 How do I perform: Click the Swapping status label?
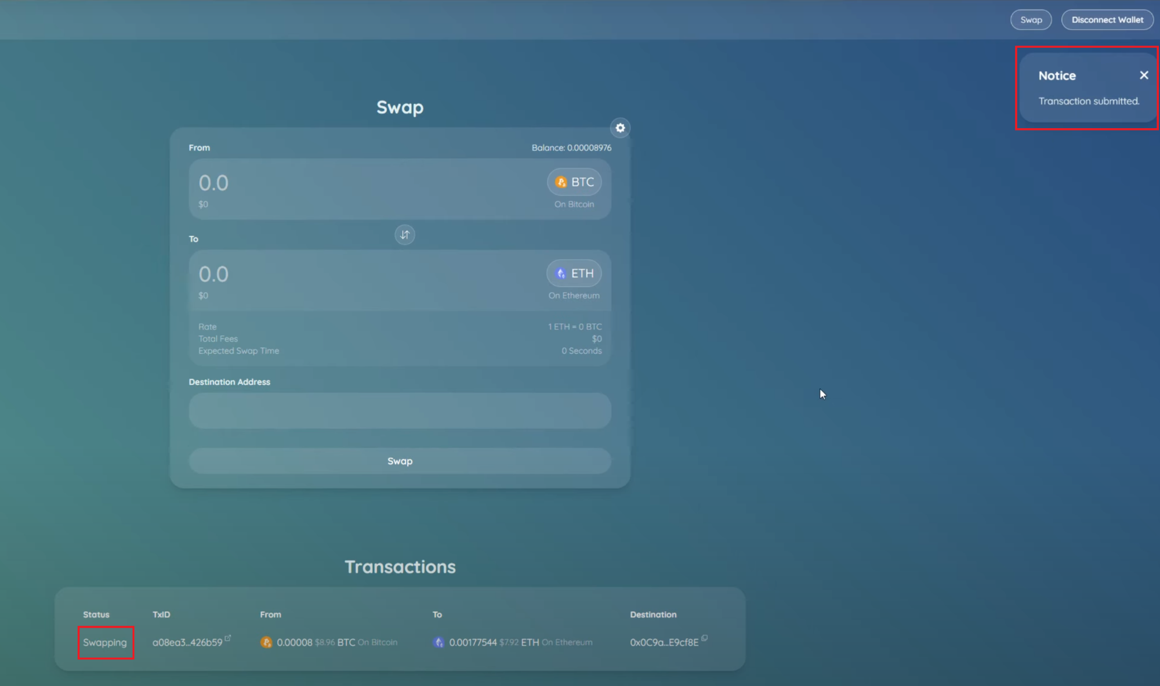point(105,642)
